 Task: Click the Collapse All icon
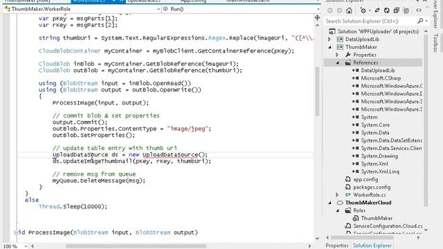click(x=397, y=11)
